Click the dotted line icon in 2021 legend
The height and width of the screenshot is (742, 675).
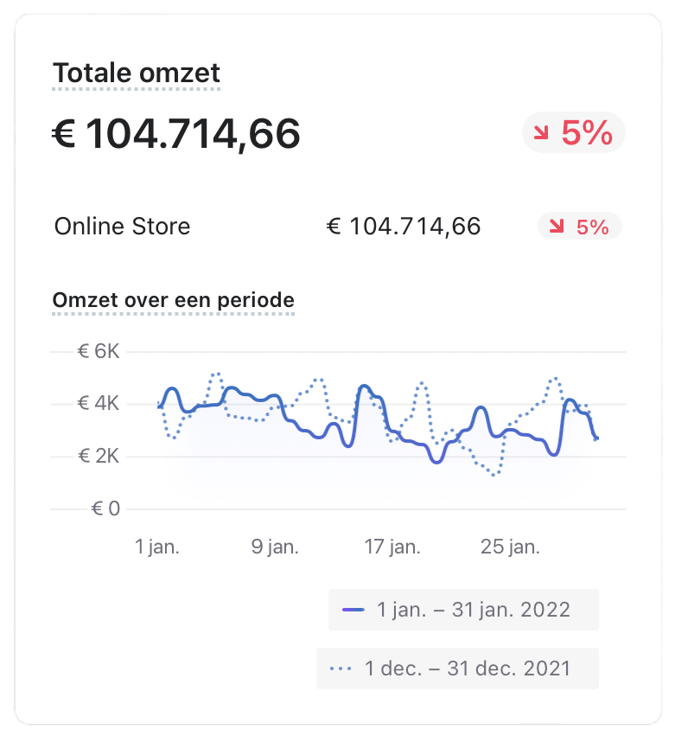pos(341,668)
